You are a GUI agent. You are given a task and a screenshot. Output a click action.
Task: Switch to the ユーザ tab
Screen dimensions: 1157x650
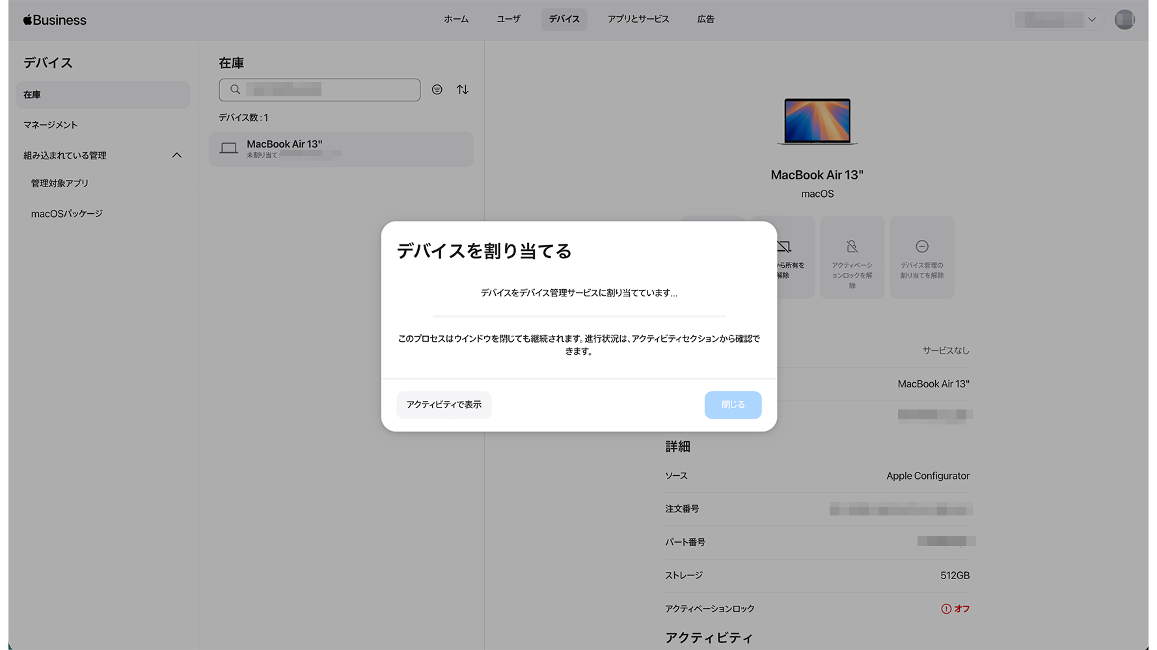pyautogui.click(x=508, y=19)
